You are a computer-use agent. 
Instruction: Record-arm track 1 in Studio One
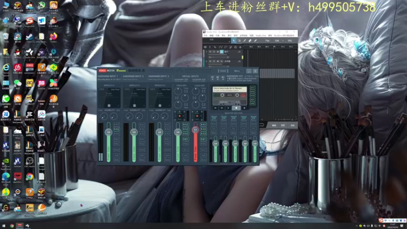218,52
